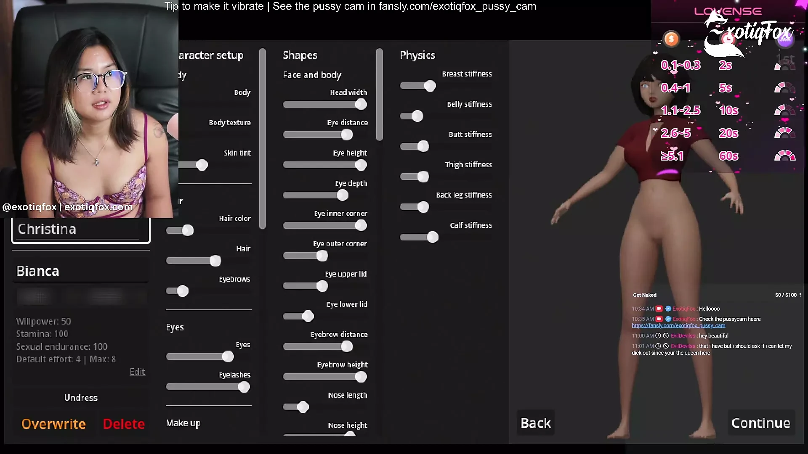Screen dimensions: 808x454
Task: Click the intensity gauge icon in the 20s row
Action: pos(785,133)
